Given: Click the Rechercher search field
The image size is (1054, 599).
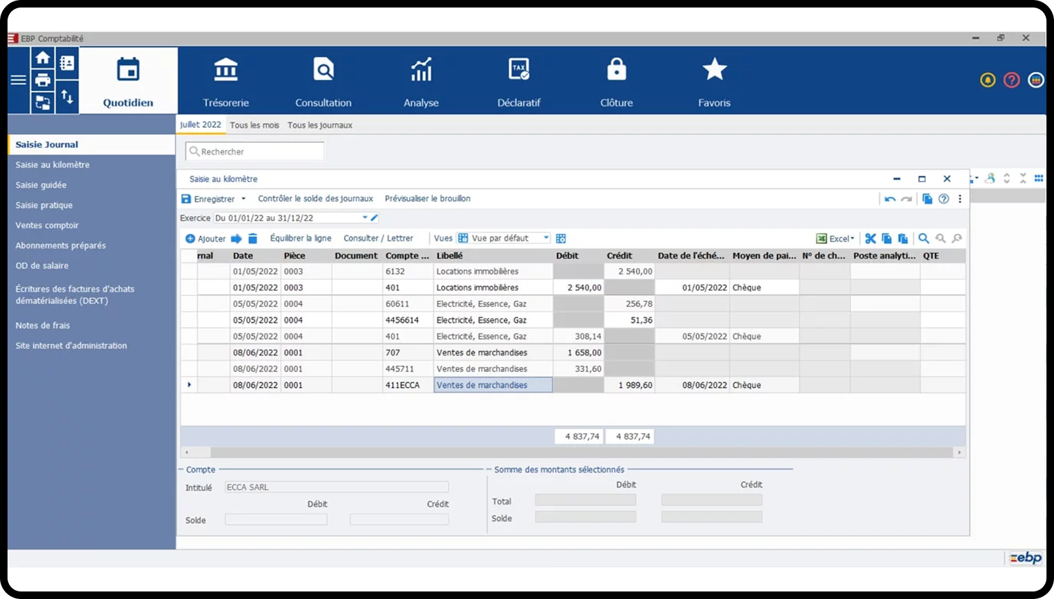Looking at the screenshot, I should (254, 152).
